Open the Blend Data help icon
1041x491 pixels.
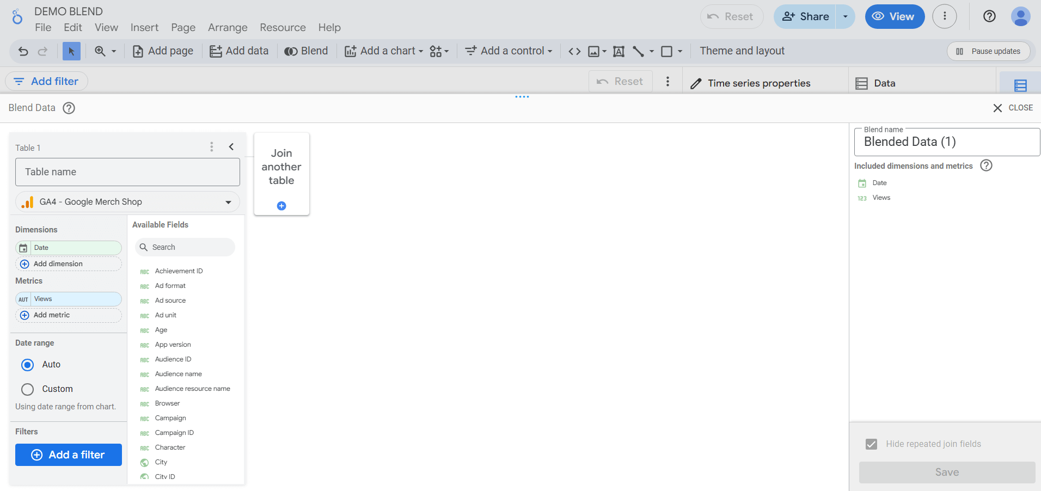(69, 108)
